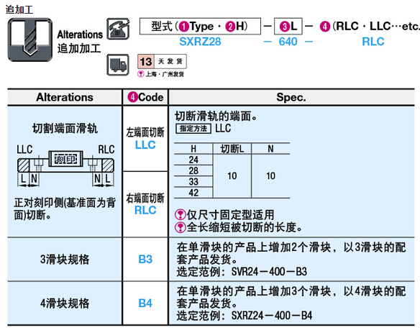This screenshot has height=330, width=420.
Task: Select the B3 alteration code
Action: [145, 260]
